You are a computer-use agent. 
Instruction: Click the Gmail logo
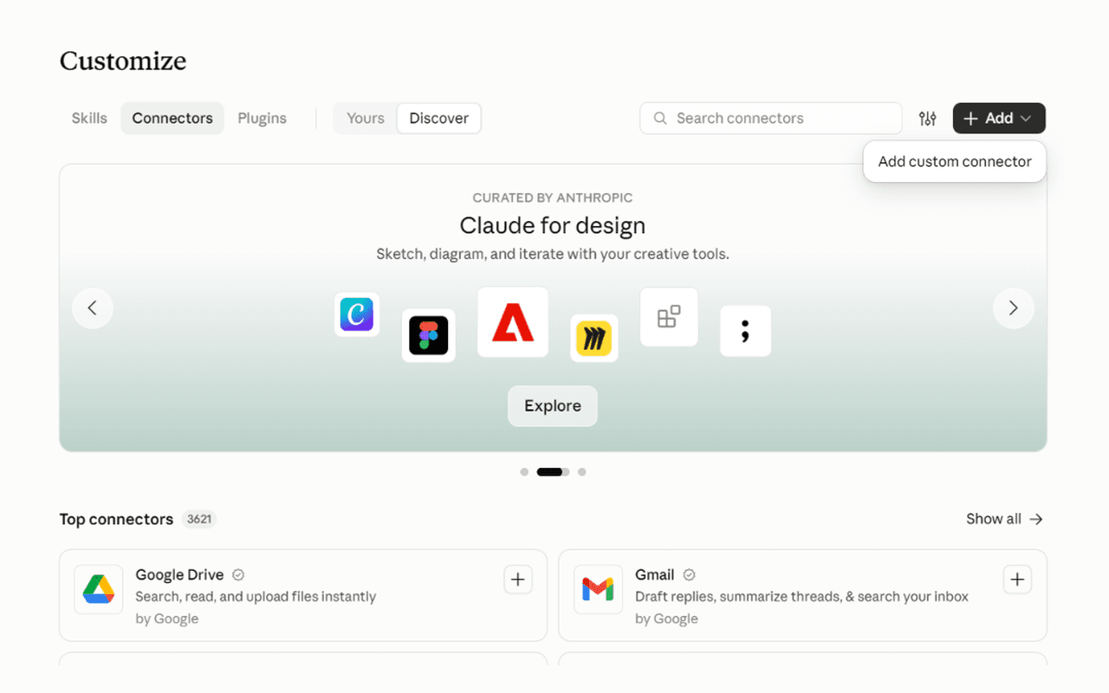click(598, 590)
